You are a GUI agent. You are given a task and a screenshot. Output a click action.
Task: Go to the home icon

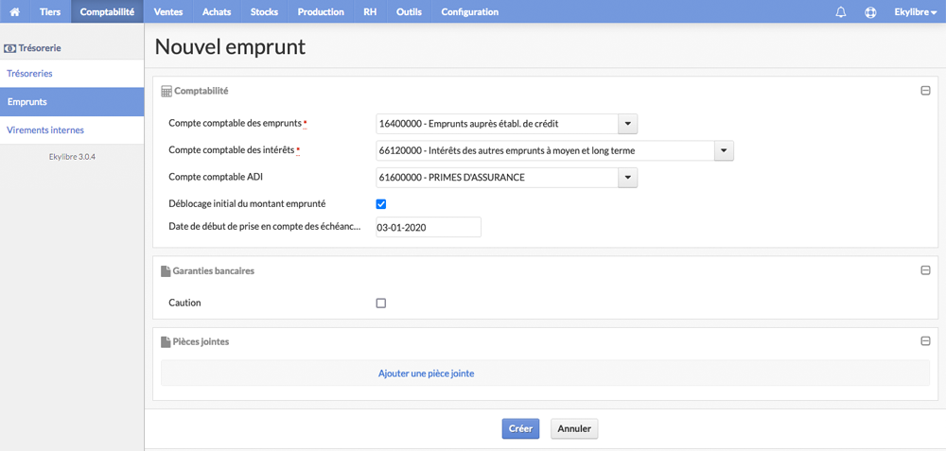coord(14,11)
